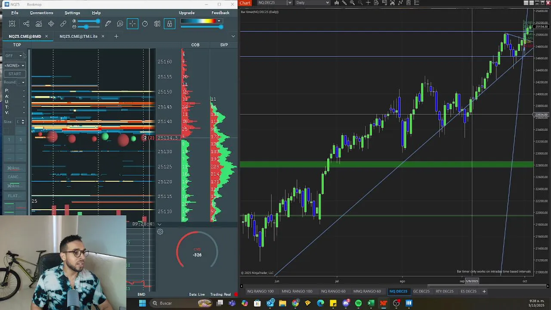Click the Windows Start button

click(x=142, y=303)
